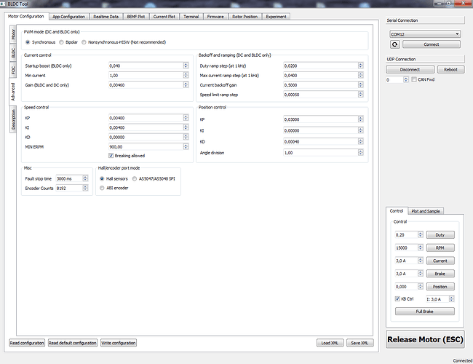Viewport: 473px width, 364px height.
Task: Click the serial Connect button
Action: click(432, 44)
